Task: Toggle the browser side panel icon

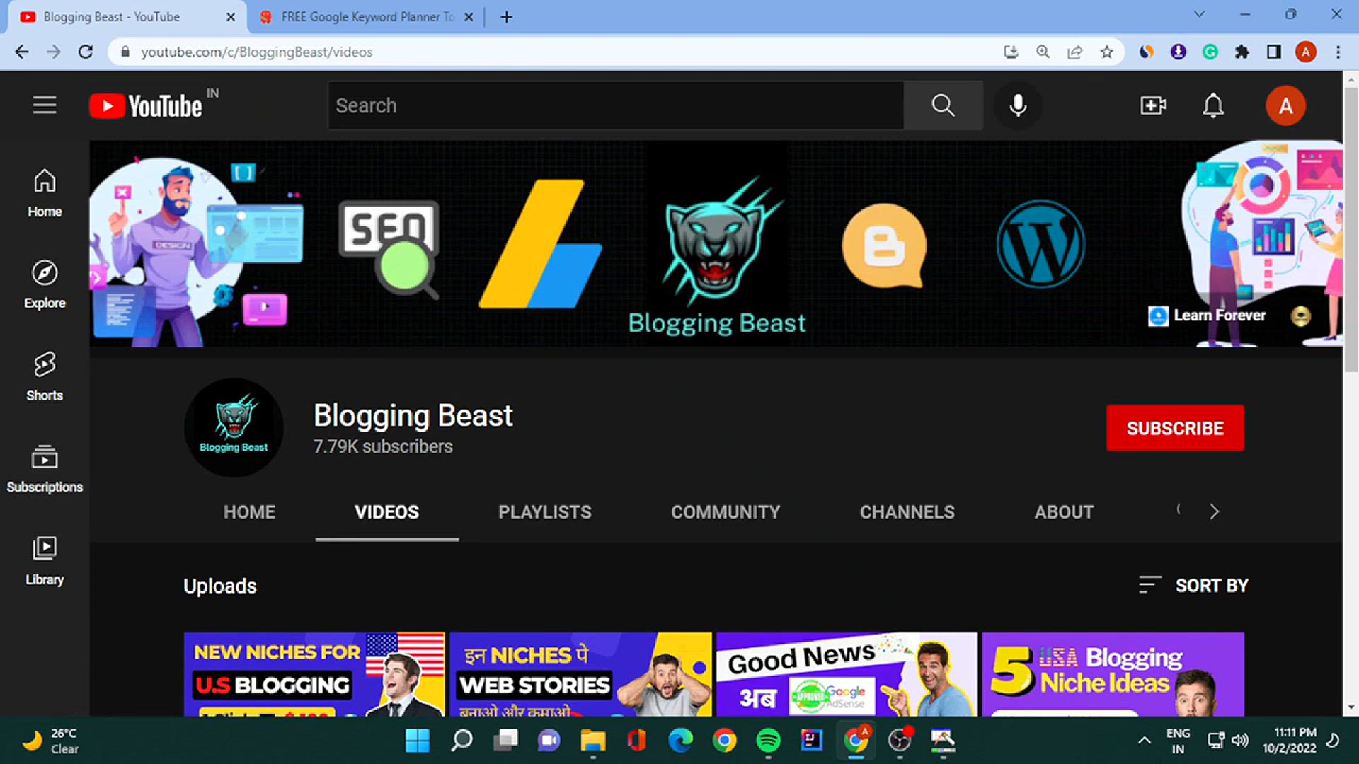Action: (x=1274, y=52)
